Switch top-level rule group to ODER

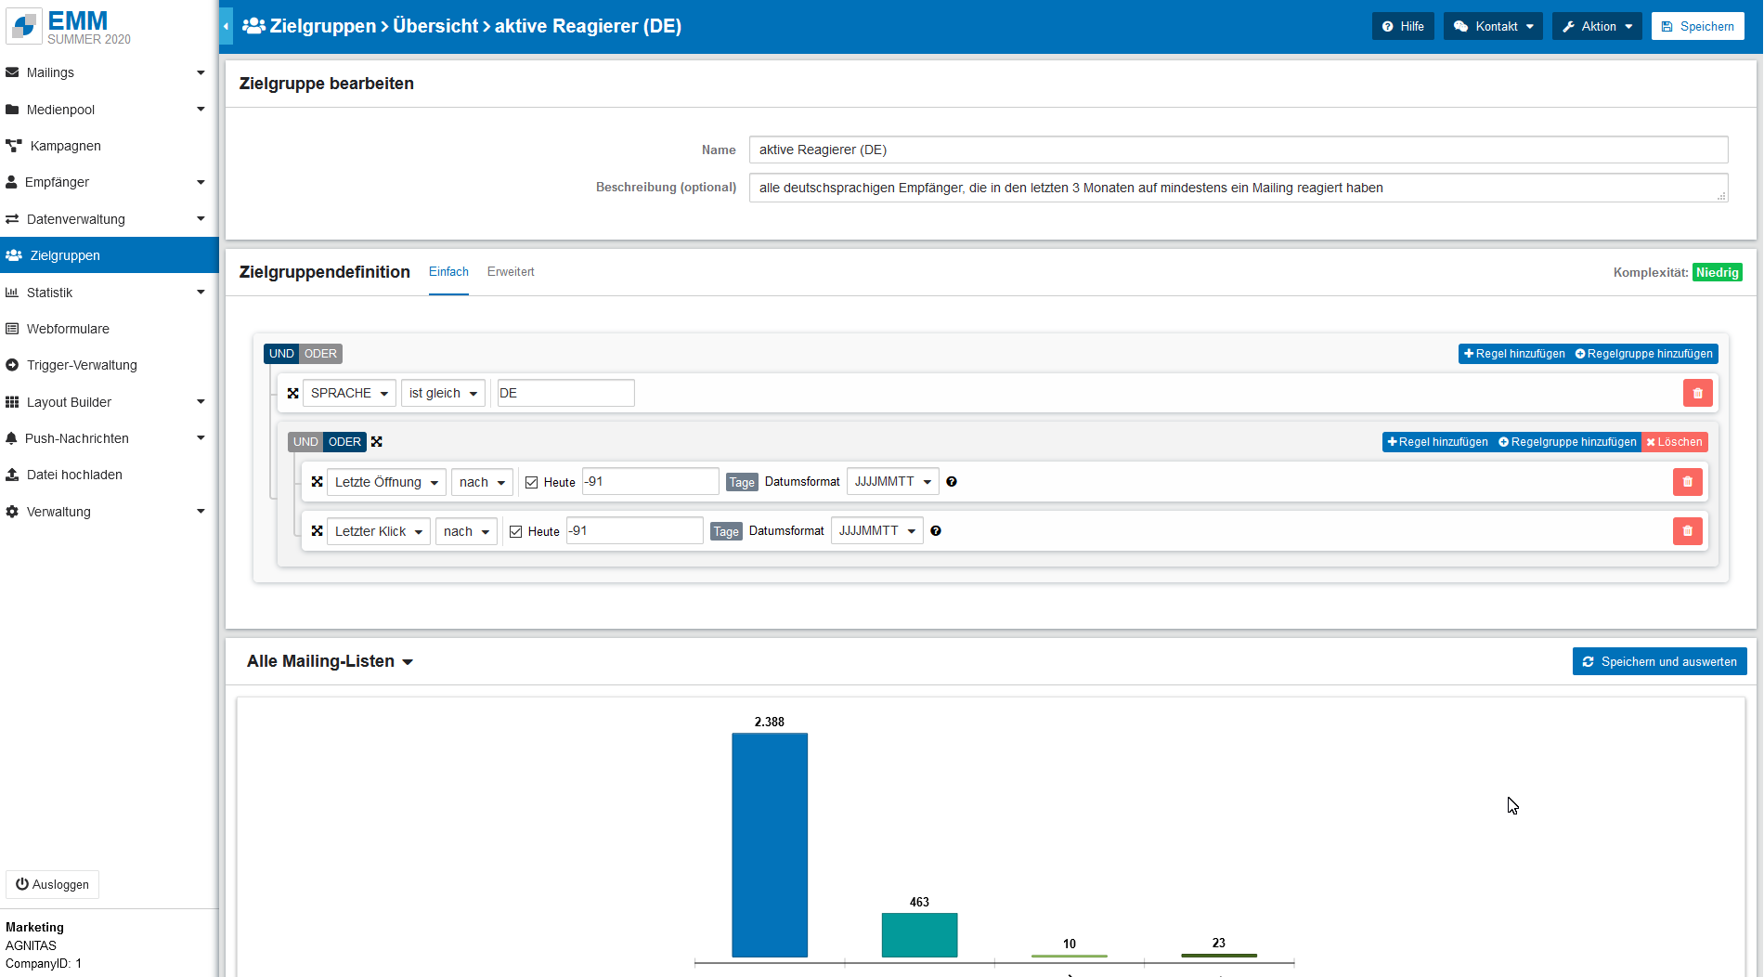point(321,354)
